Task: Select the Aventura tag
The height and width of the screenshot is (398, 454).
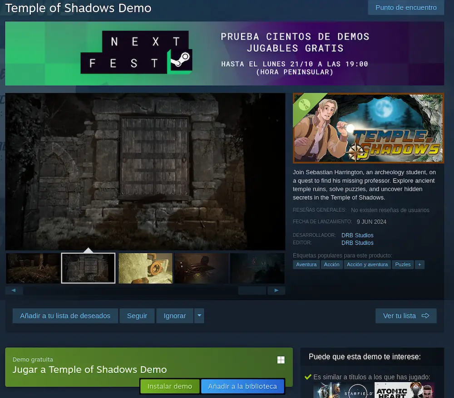Action: (x=306, y=265)
